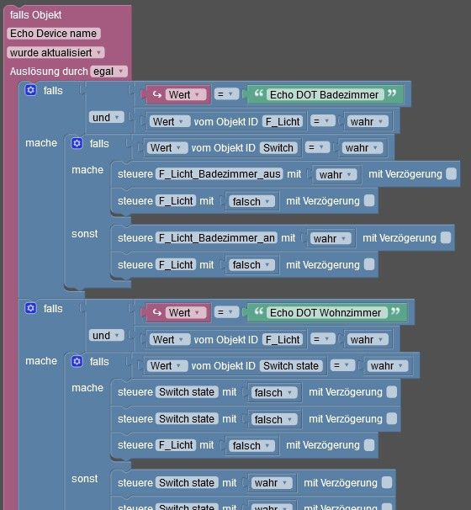The image size is (471, 510).
Task: Click the Auslösung durch label
Action: pyautogui.click(x=49, y=72)
